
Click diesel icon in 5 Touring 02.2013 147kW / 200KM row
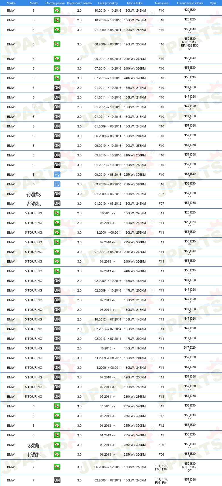(x=57, y=339)
